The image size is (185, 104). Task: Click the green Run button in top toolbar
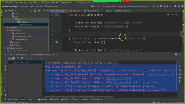pyautogui.click(x=154, y=6)
